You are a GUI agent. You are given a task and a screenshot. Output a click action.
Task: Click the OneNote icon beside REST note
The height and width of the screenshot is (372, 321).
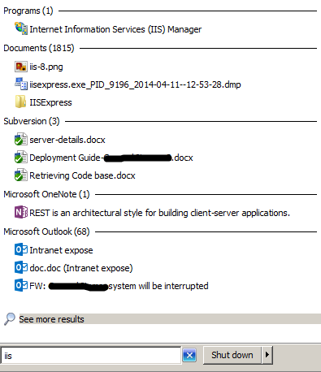pos(21,212)
